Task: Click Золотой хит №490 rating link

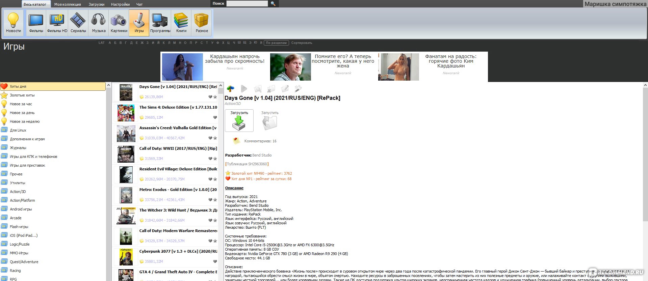Action: point(261,173)
